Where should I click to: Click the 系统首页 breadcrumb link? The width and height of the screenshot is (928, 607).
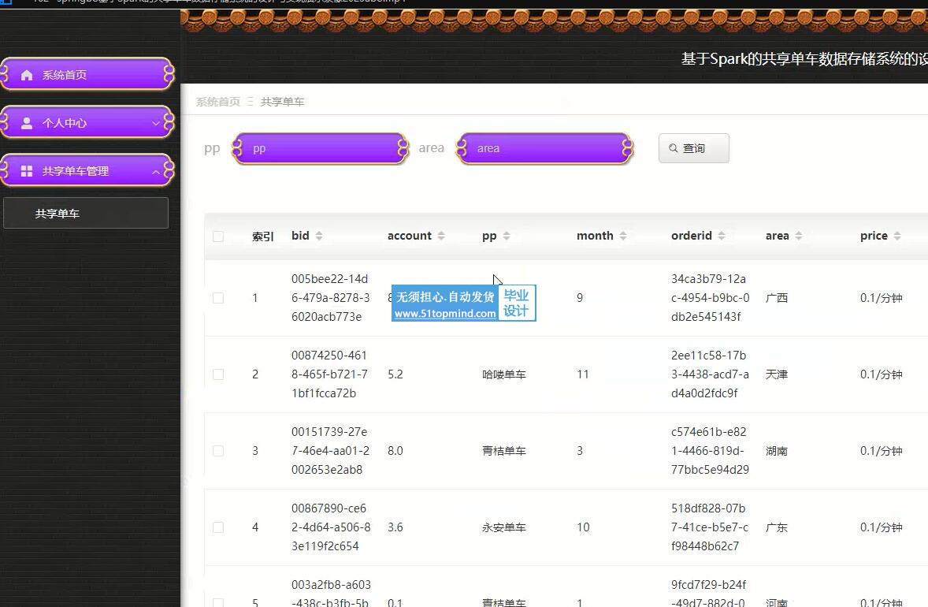[217, 102]
